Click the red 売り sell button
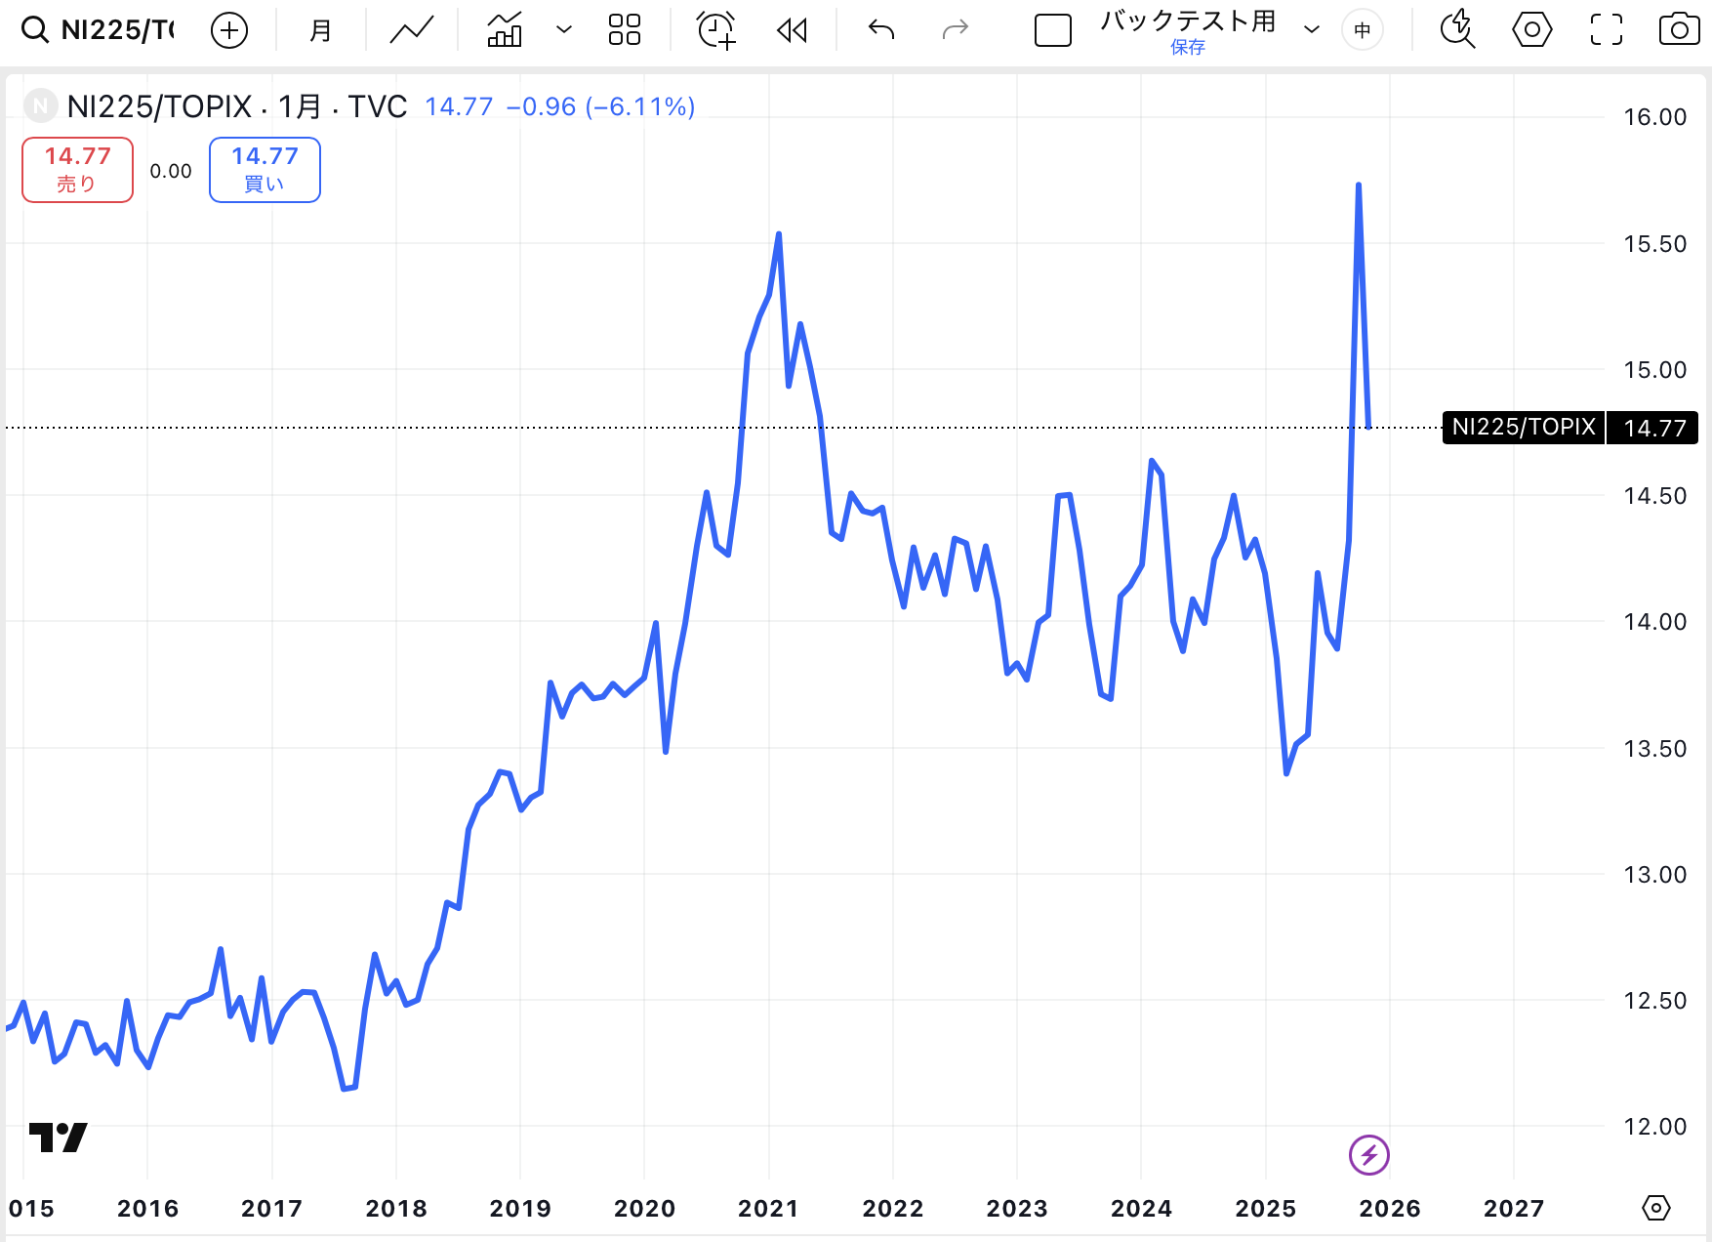The height and width of the screenshot is (1242, 1712). (77, 170)
